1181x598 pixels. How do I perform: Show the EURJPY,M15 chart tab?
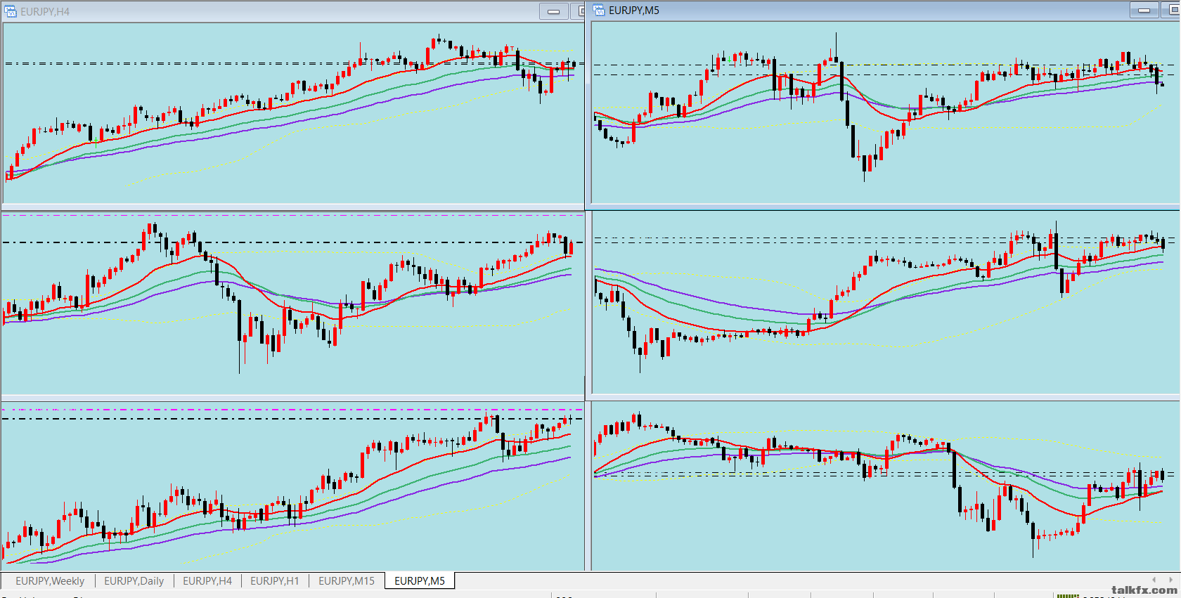[x=347, y=581]
